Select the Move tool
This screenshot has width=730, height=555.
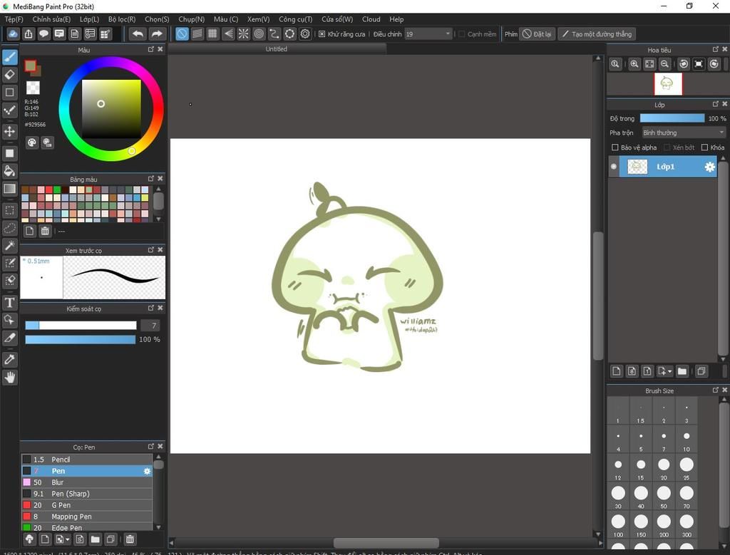pos(10,131)
